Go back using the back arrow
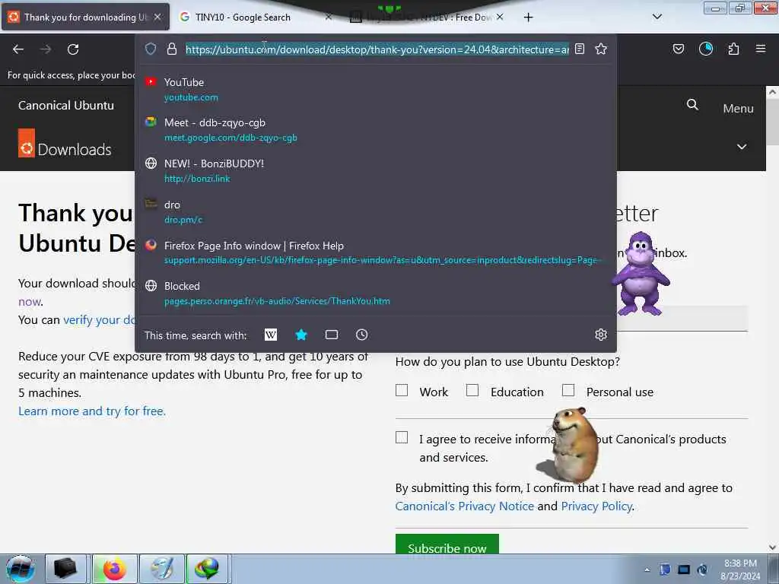 click(x=18, y=49)
